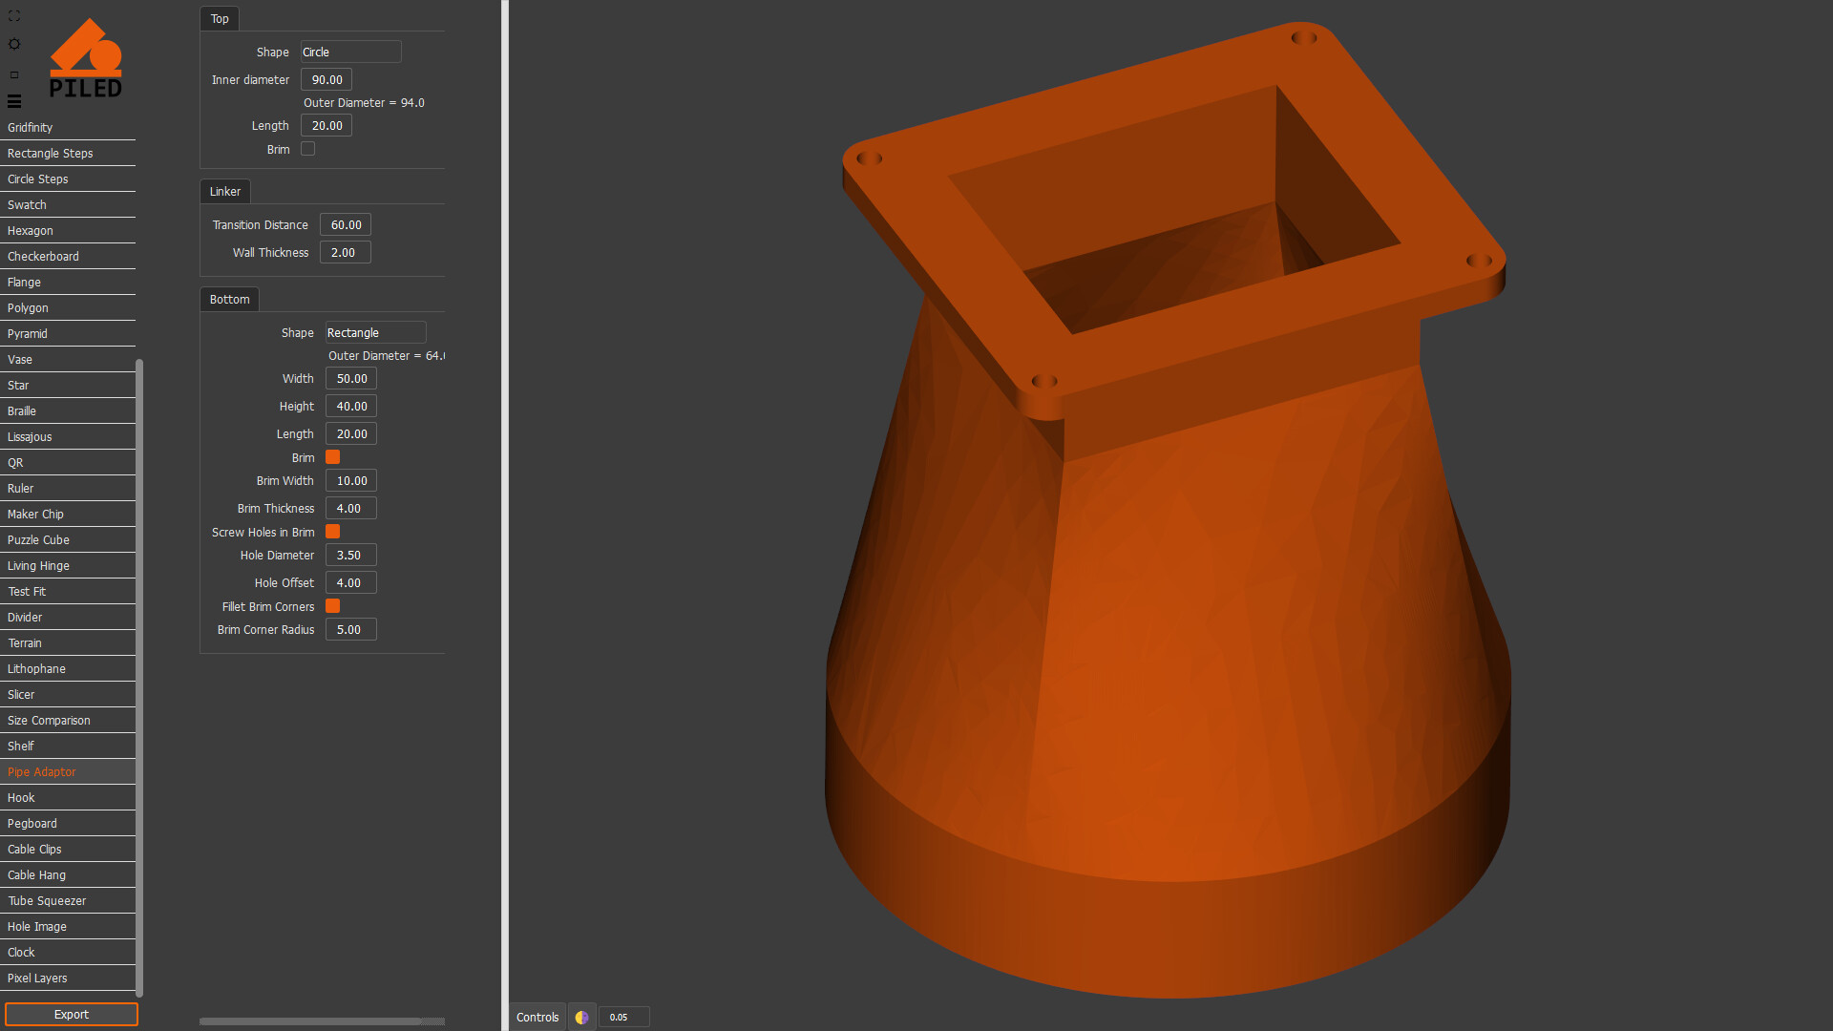Open the Controls tab at the bottom
This screenshot has height=1031, width=1833.
click(x=537, y=1017)
